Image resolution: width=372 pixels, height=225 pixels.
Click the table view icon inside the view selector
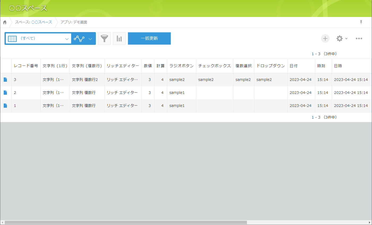[12, 38]
